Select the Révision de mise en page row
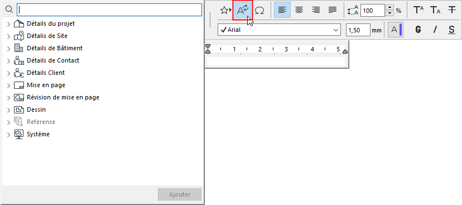 pos(102,97)
